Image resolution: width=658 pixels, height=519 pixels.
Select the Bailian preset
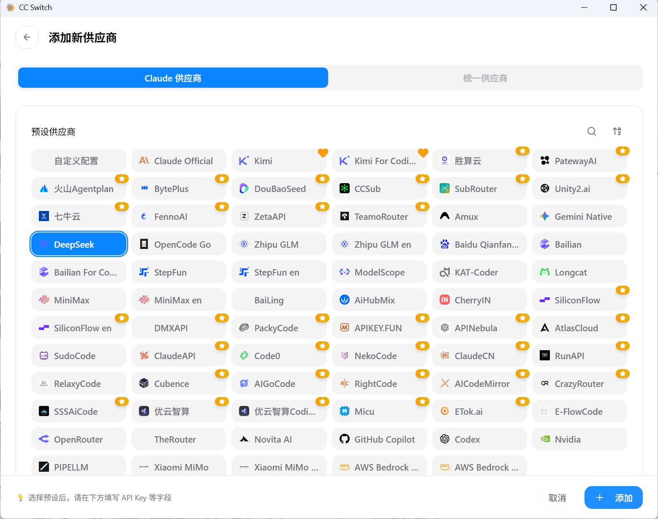click(x=579, y=244)
